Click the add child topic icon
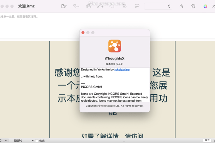The height and width of the screenshot is (143, 215). (x=76, y=6)
